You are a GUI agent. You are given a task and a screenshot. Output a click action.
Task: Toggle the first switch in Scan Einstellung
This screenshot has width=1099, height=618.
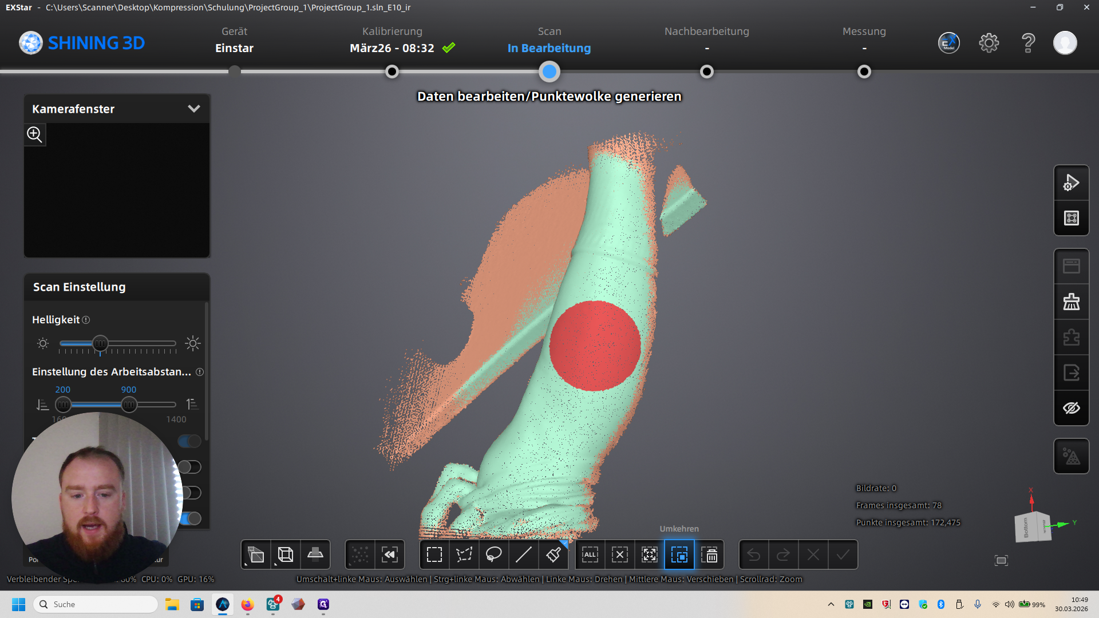(189, 441)
